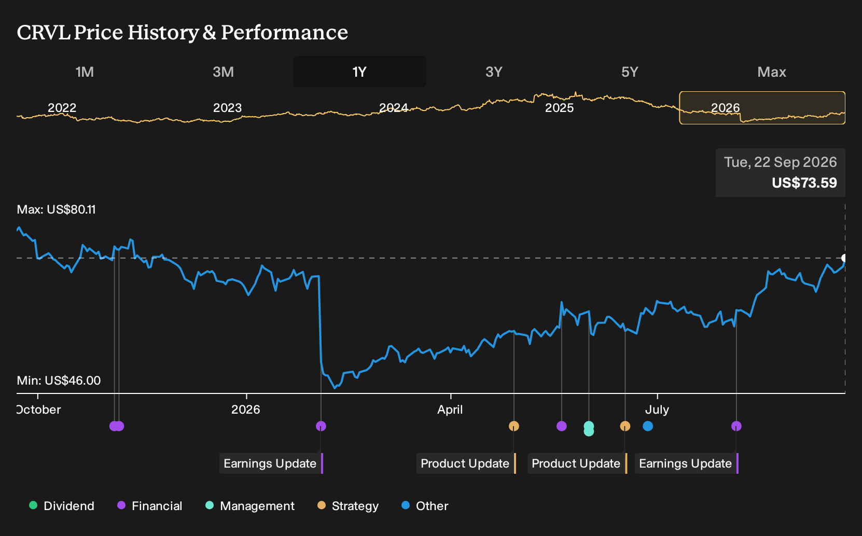The image size is (862, 536).
Task: Switch to the 5Y time range
Action: pyautogui.click(x=630, y=72)
